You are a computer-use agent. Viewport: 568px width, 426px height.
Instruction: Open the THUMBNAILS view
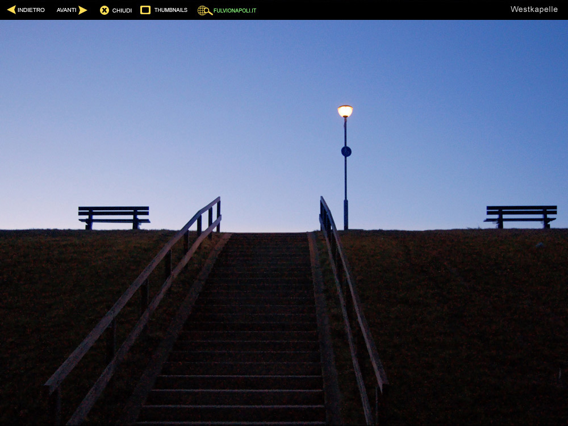tap(171, 10)
